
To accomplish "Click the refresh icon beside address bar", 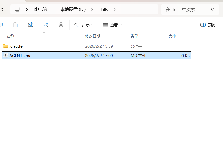I will click(x=1, y=10).
